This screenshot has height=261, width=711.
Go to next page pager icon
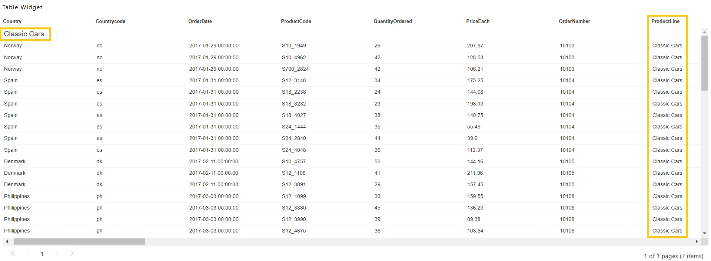57,253
